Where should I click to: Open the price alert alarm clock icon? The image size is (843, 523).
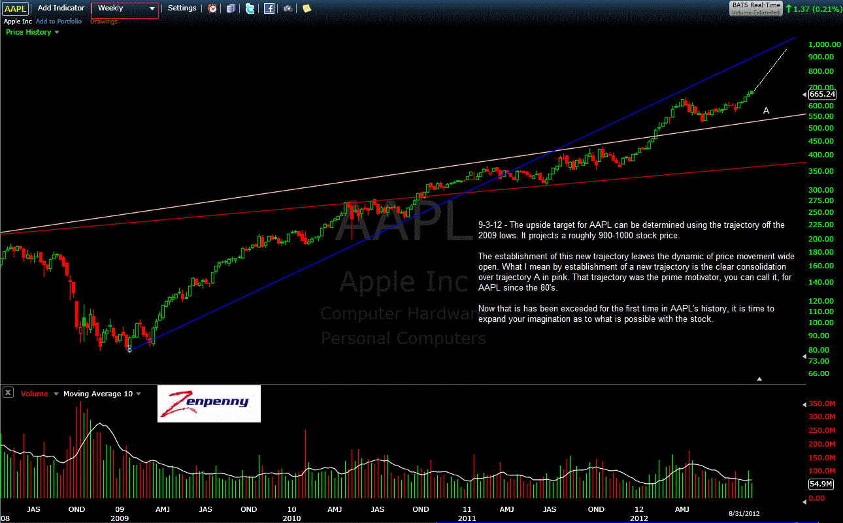(213, 8)
